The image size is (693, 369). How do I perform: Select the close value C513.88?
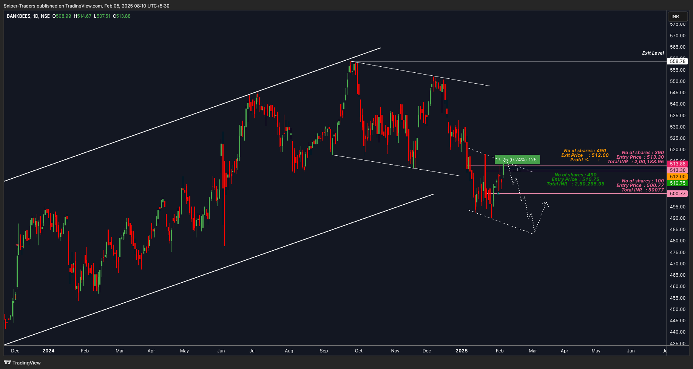point(122,16)
